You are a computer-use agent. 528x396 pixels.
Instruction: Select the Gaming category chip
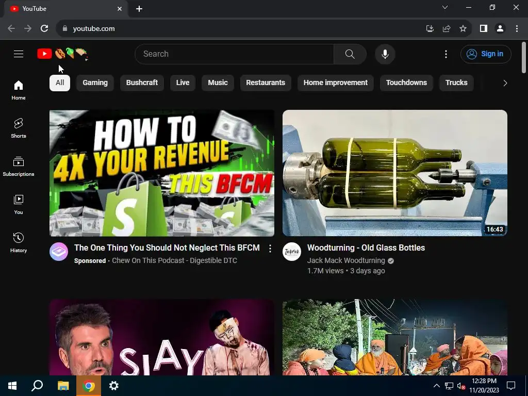point(95,83)
